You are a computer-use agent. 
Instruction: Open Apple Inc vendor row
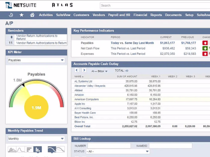(x=79, y=104)
